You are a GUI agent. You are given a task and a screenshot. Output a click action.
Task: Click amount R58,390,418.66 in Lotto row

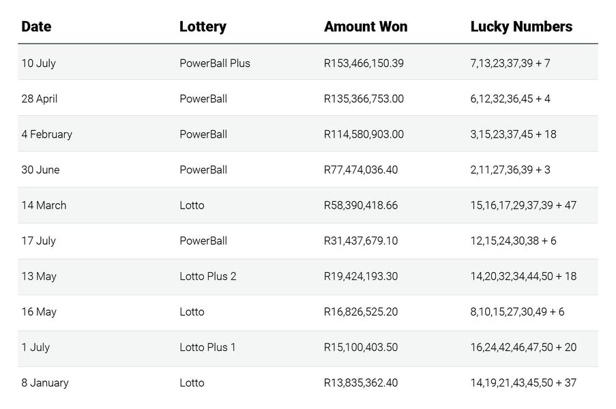click(x=361, y=205)
